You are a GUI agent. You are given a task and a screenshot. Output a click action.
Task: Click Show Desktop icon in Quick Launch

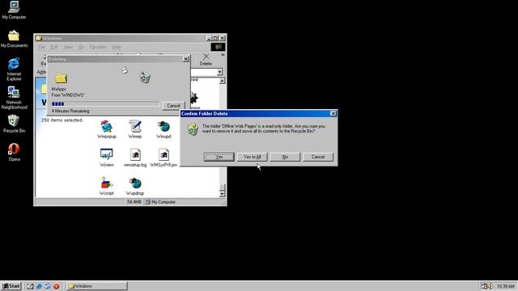(30, 286)
